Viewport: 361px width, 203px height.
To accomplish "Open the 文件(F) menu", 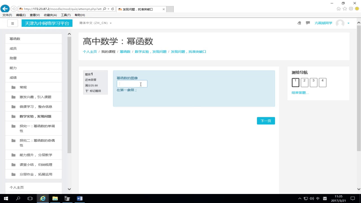I will coord(7,15).
